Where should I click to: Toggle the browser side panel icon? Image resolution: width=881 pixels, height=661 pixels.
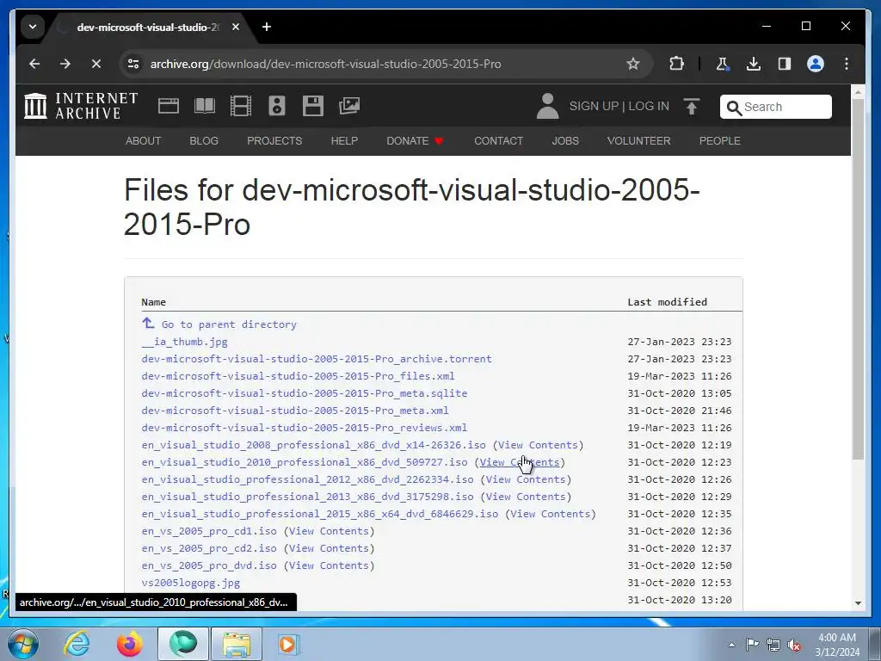[785, 64]
